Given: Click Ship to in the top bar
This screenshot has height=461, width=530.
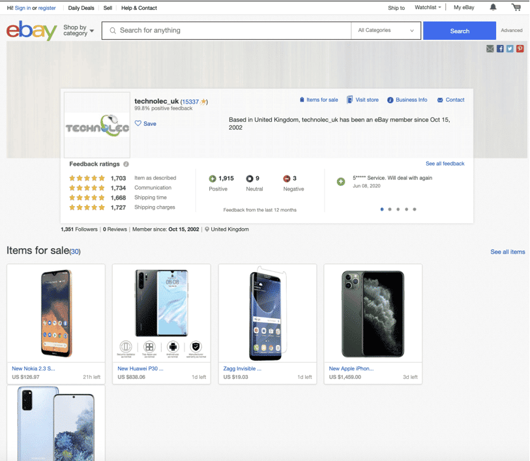Looking at the screenshot, I should click(x=396, y=8).
